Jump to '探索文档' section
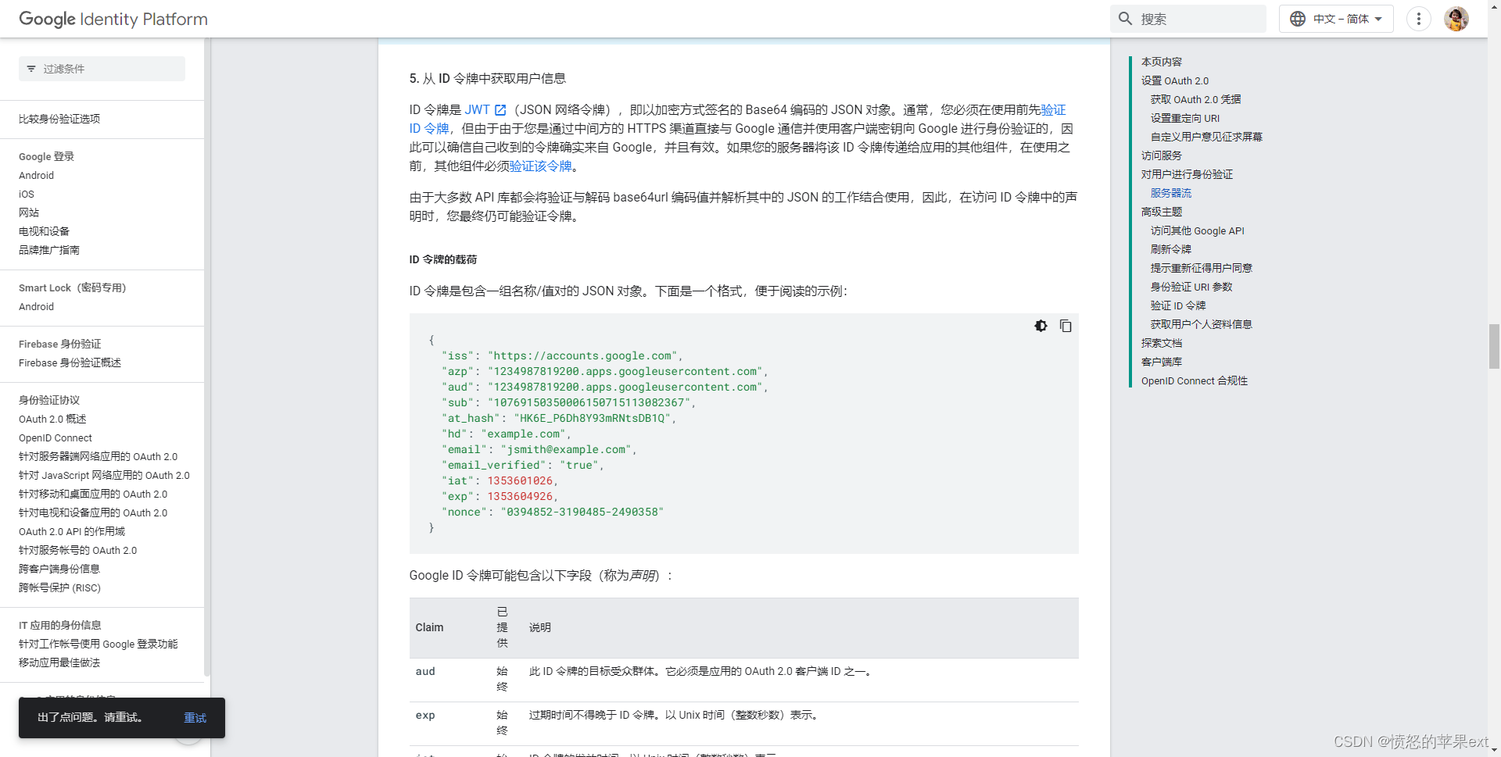This screenshot has height=757, width=1501. [x=1161, y=344]
